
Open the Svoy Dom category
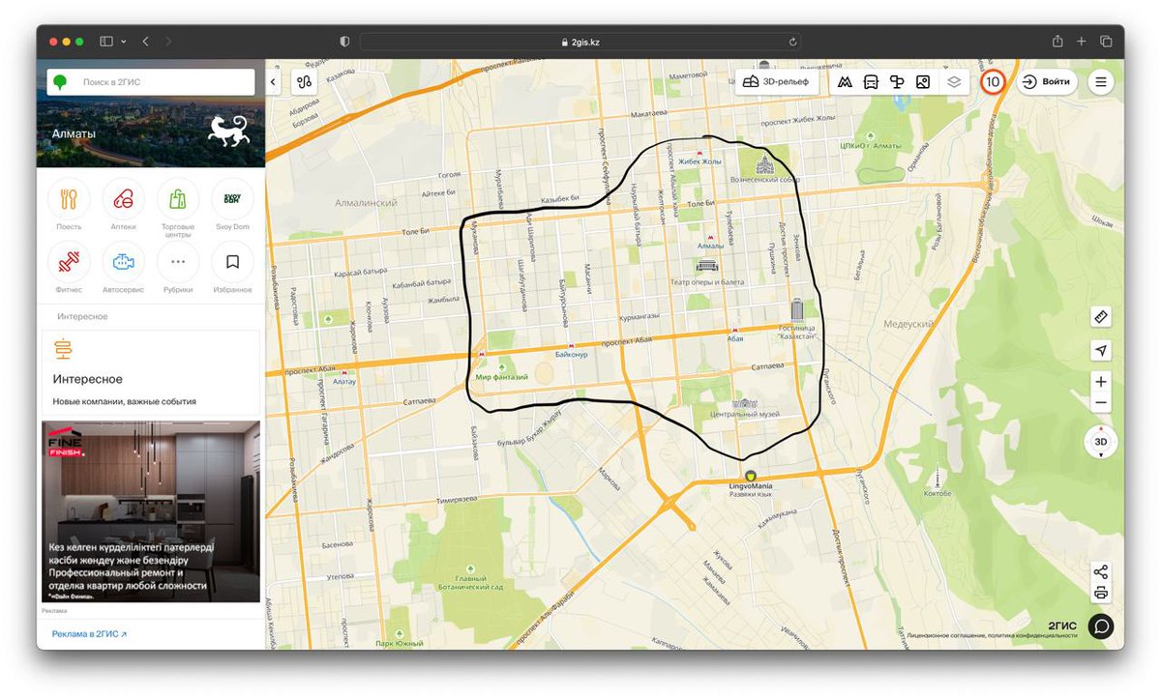[x=232, y=199]
